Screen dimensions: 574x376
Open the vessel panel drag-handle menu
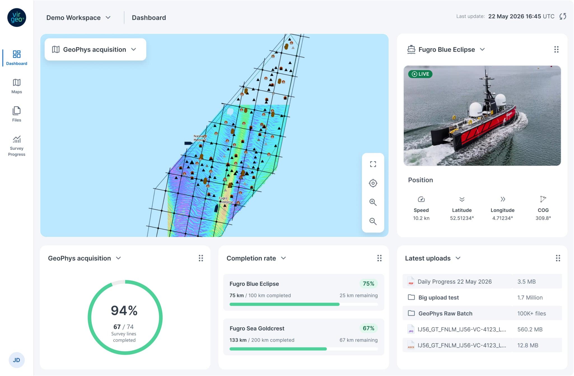(x=556, y=50)
